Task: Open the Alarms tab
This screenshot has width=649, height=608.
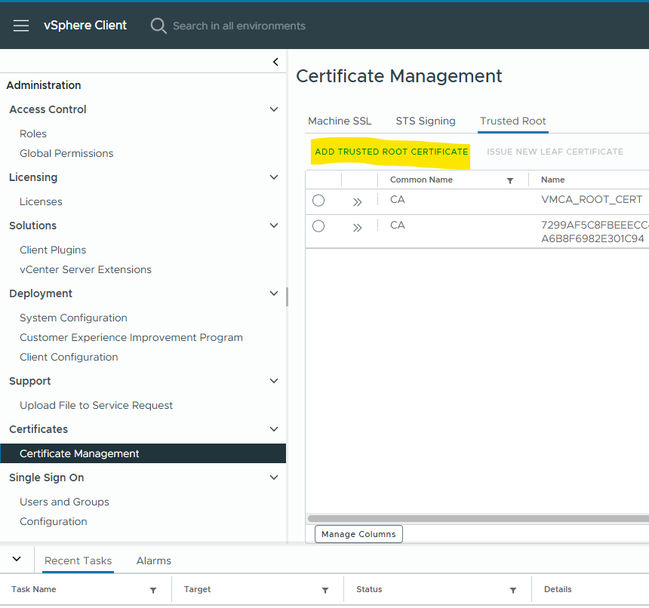Action: [x=153, y=560]
